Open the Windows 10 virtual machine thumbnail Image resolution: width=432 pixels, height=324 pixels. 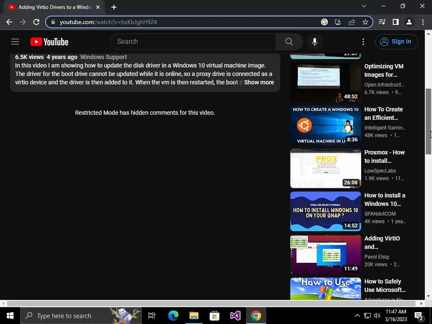325,125
